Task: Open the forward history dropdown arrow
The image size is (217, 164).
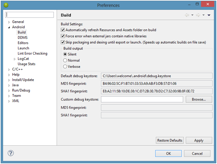Action: click(203, 15)
